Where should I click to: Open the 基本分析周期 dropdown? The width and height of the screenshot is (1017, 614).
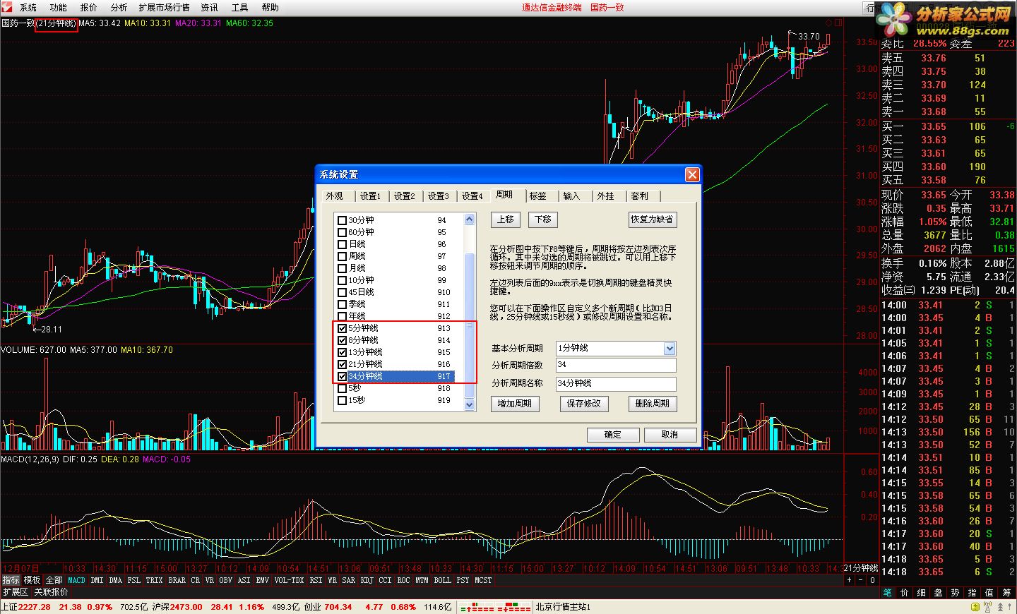coord(670,348)
